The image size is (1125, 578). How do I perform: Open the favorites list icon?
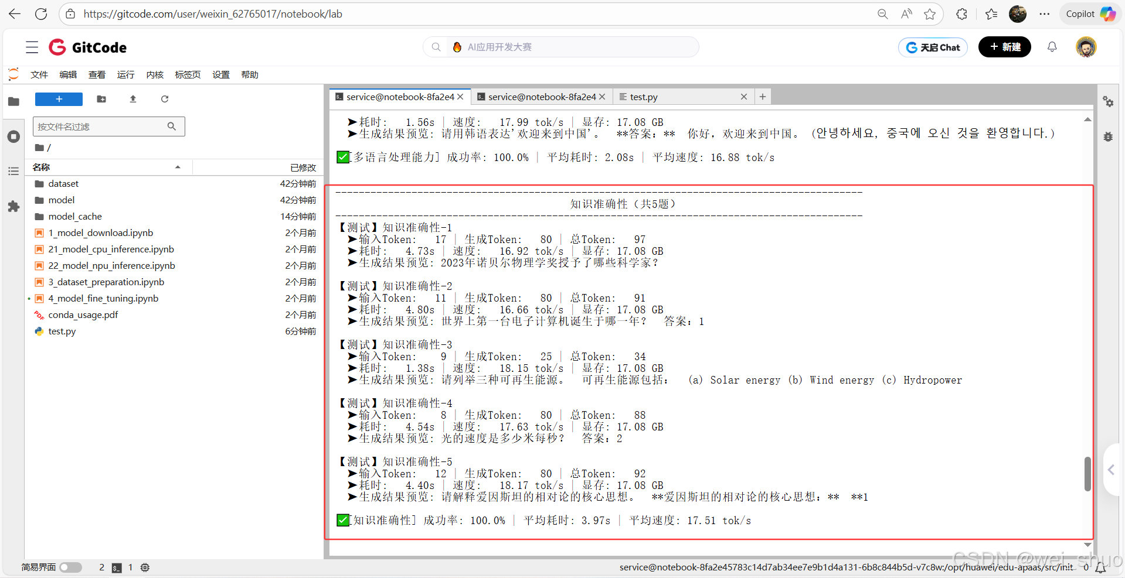[991, 14]
